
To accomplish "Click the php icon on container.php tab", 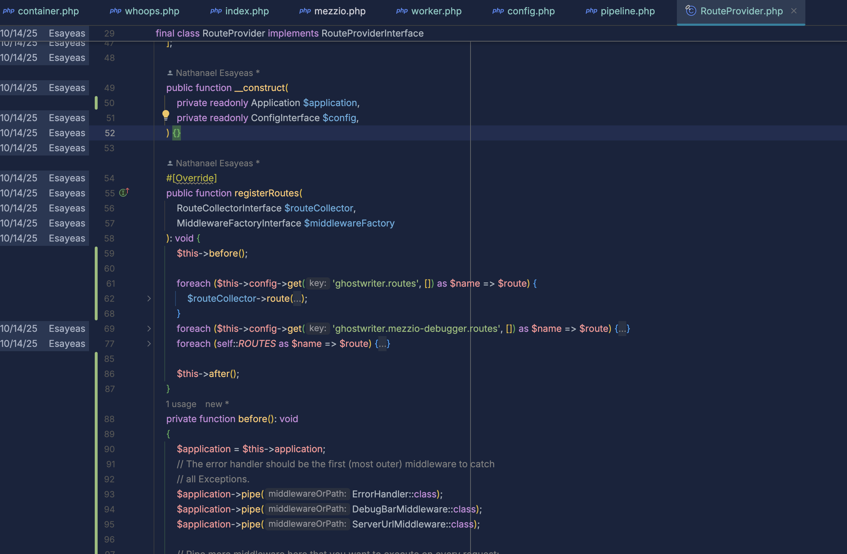I will (9, 11).
